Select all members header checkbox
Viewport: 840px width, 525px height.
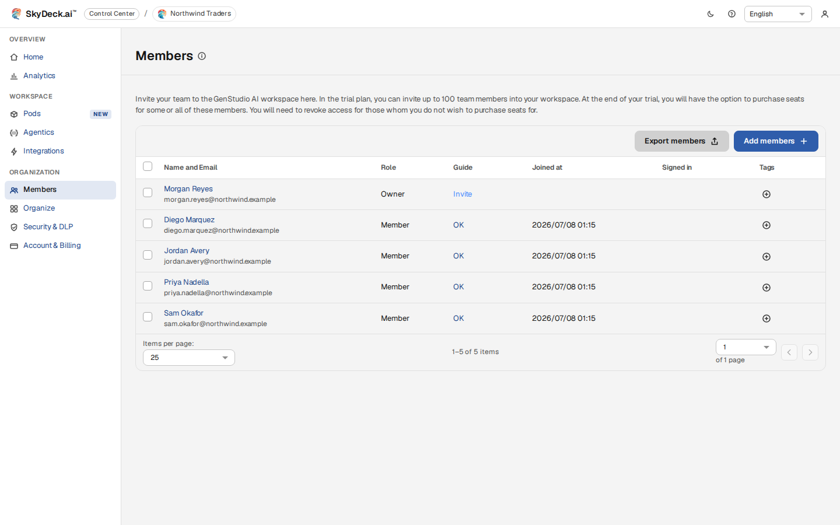[x=148, y=166]
